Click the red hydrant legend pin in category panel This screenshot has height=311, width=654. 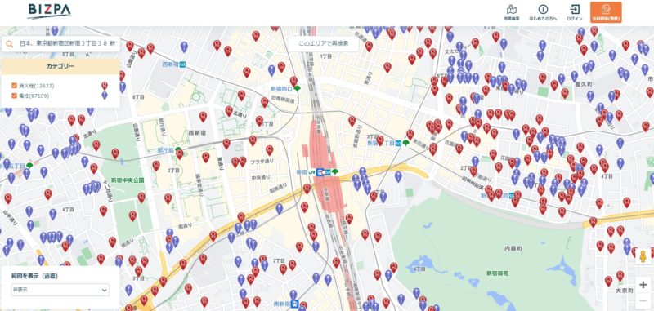[x=105, y=86]
